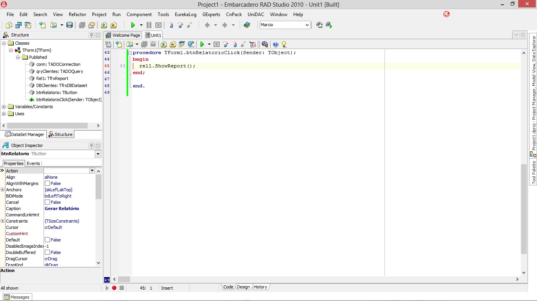Click the View Form toolbar icon
The image size is (537, 301).
click(x=18, y=25)
